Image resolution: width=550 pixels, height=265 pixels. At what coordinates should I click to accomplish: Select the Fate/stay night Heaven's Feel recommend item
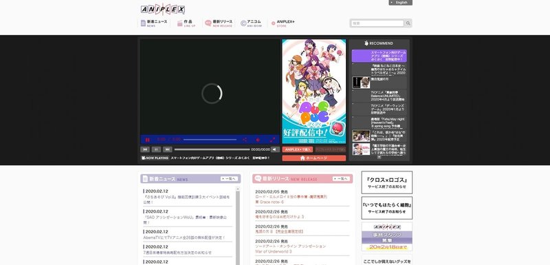(x=379, y=122)
